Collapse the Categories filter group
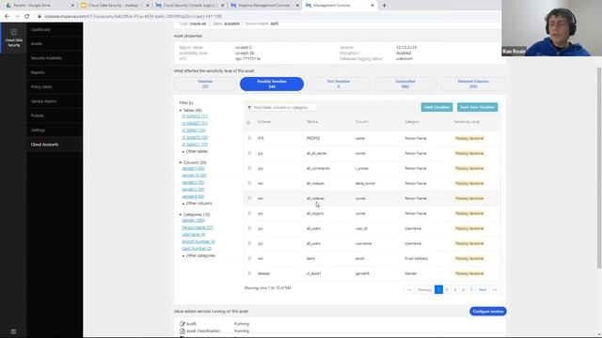602x338 pixels. coord(181,215)
